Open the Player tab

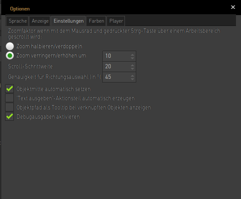116,21
